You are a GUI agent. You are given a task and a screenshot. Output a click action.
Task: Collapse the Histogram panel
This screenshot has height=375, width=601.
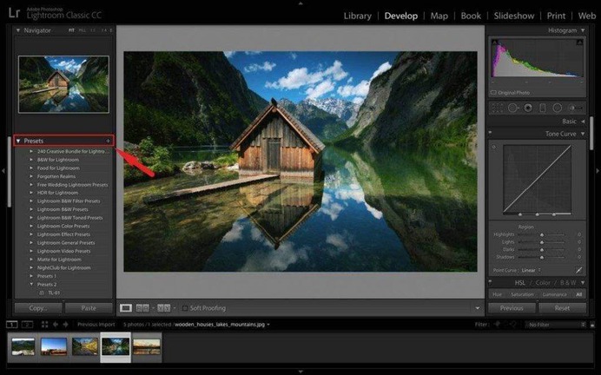point(583,30)
